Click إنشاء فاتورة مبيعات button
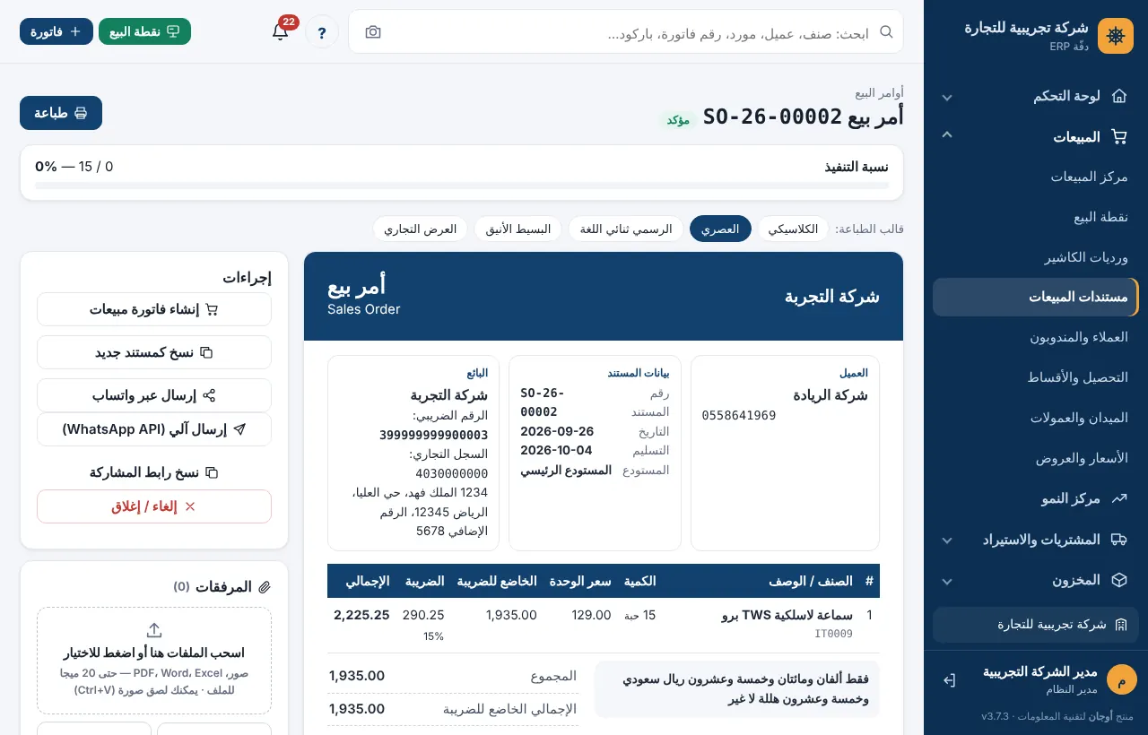Viewport: 1148px width, 735px height. click(154, 309)
